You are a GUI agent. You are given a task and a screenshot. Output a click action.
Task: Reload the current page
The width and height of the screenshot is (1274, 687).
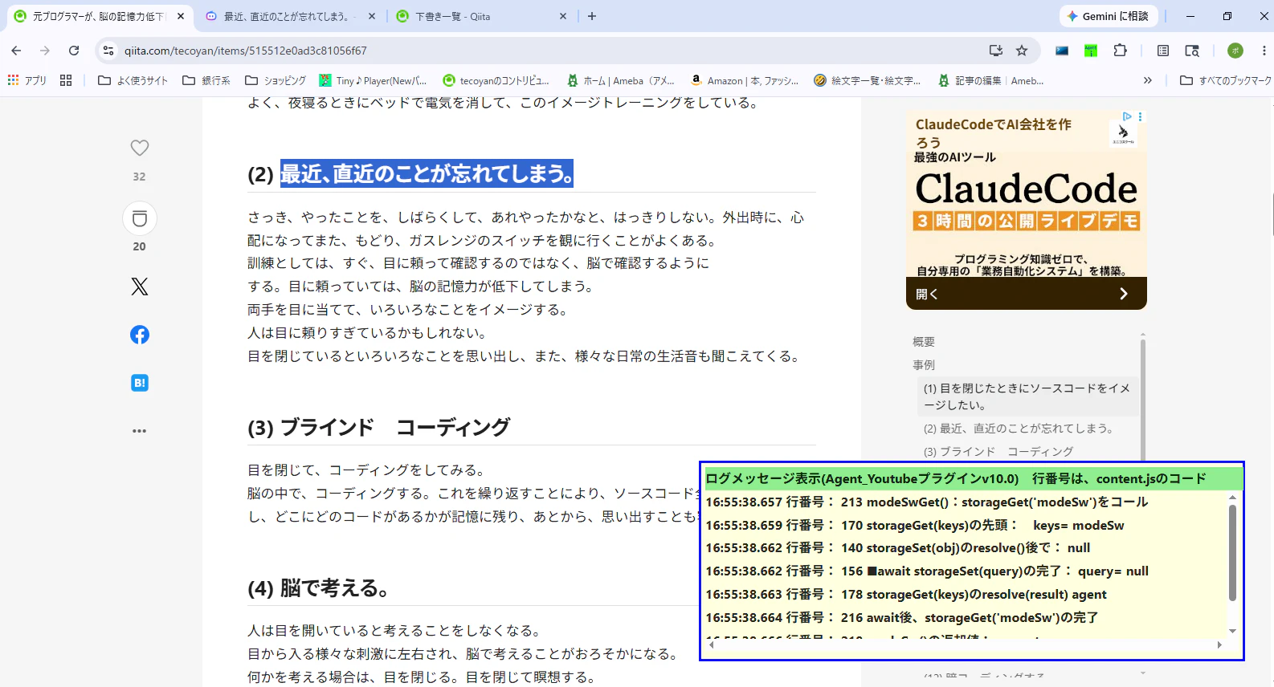[74, 51]
